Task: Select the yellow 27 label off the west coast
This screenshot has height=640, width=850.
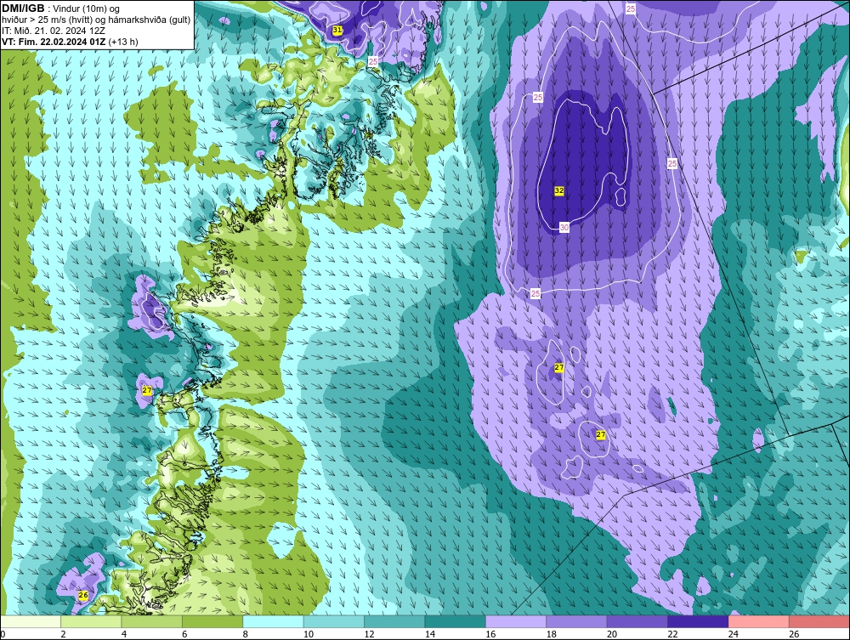Action: (x=147, y=390)
